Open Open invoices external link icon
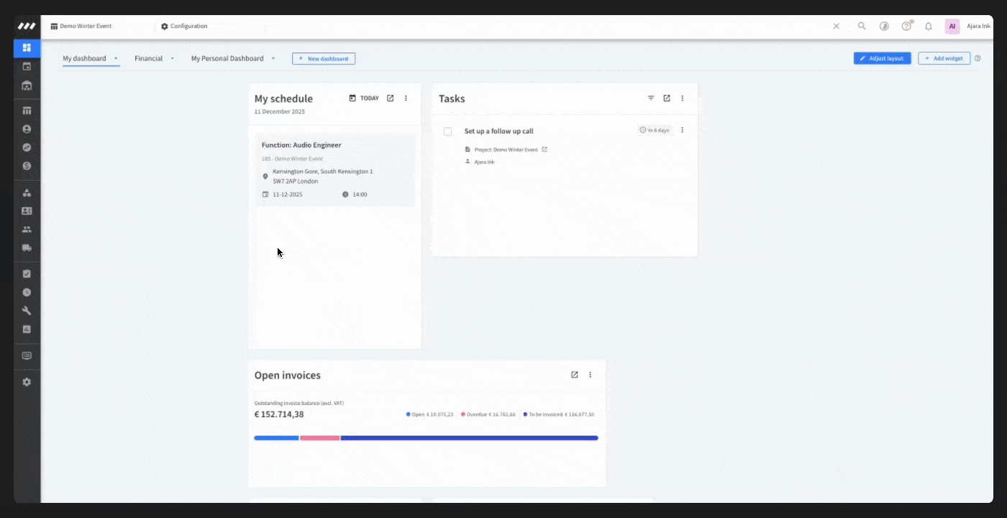This screenshot has width=1007, height=518. [x=575, y=375]
